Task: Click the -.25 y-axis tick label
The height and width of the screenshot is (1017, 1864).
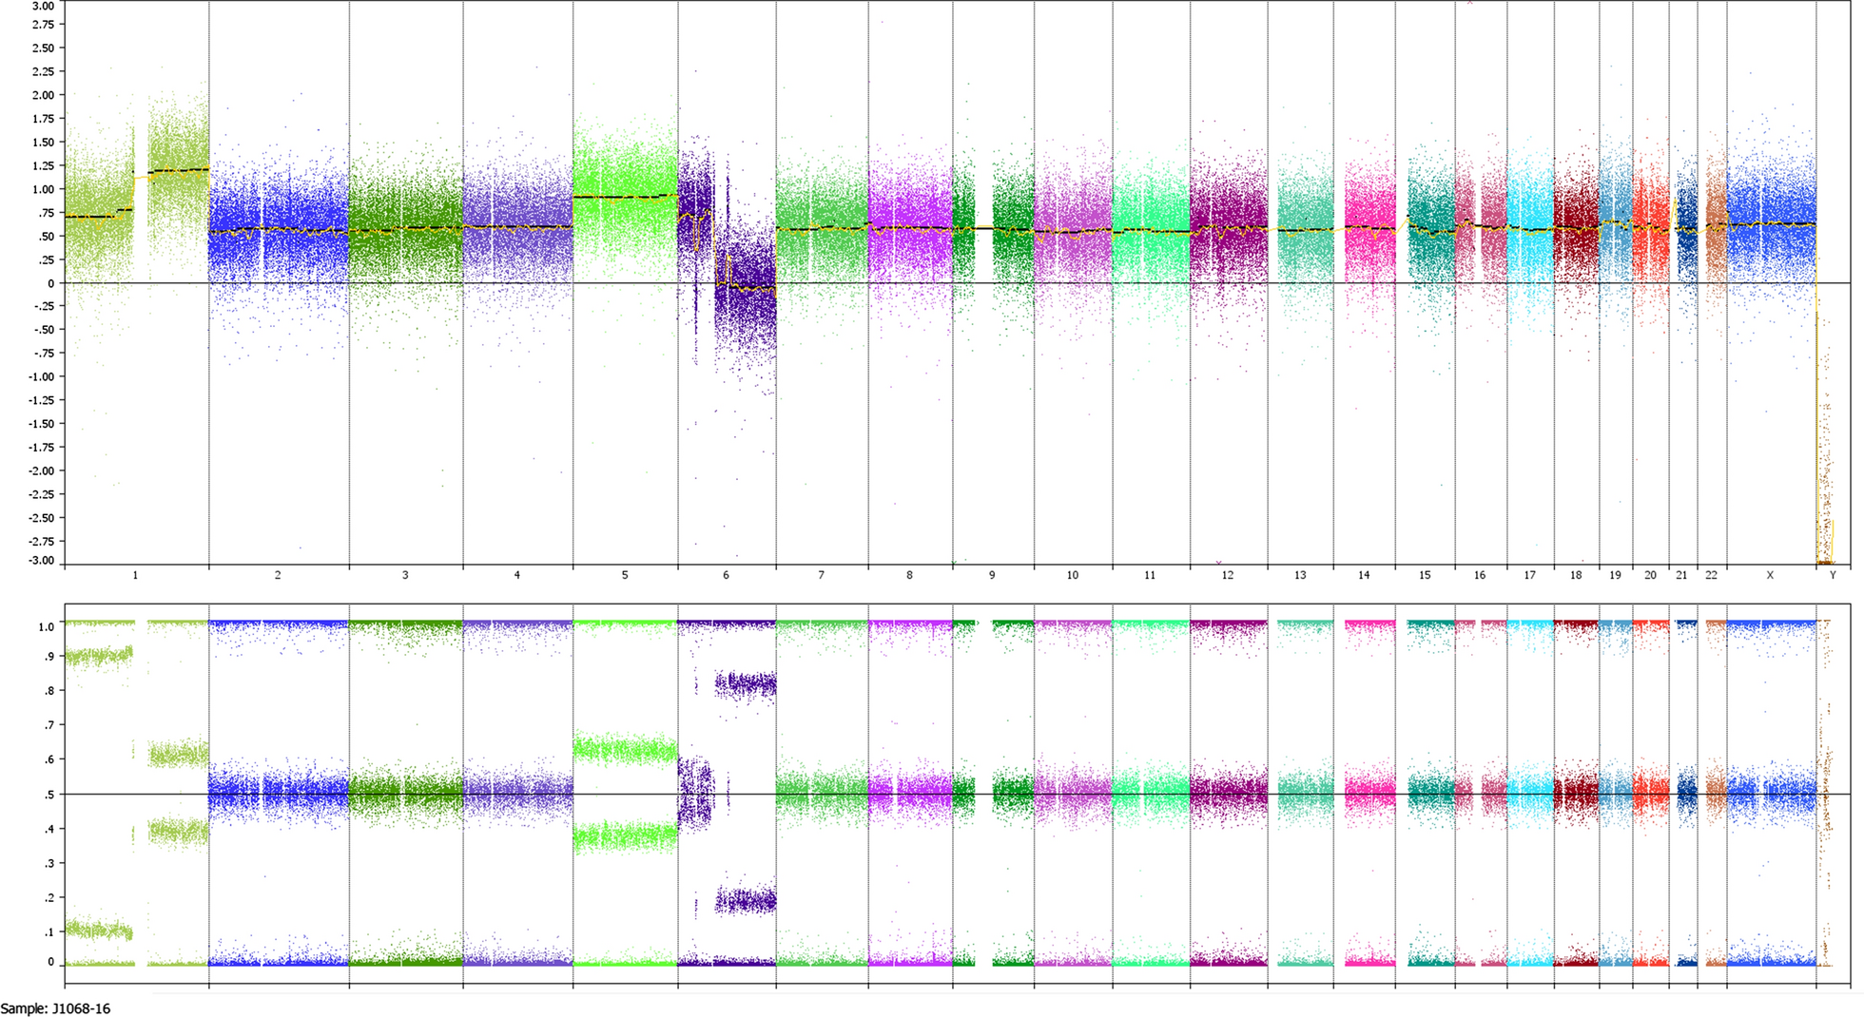Action: point(44,306)
